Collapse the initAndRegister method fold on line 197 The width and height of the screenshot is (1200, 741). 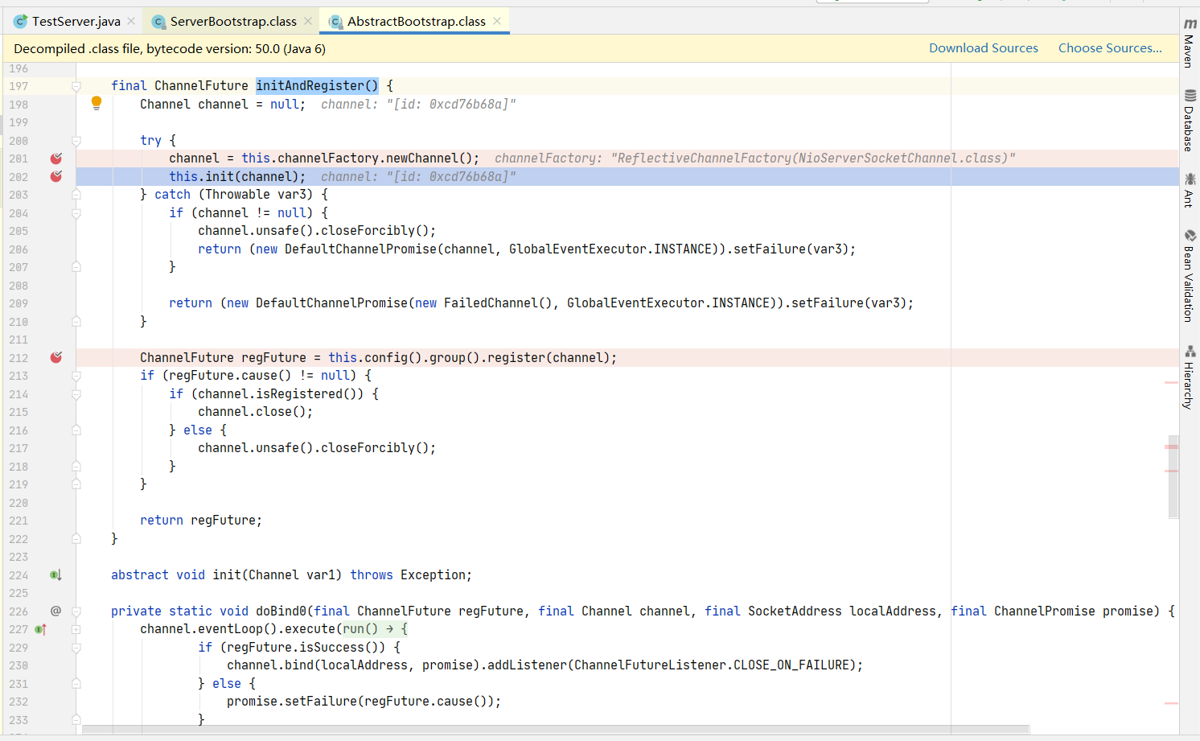(x=76, y=86)
